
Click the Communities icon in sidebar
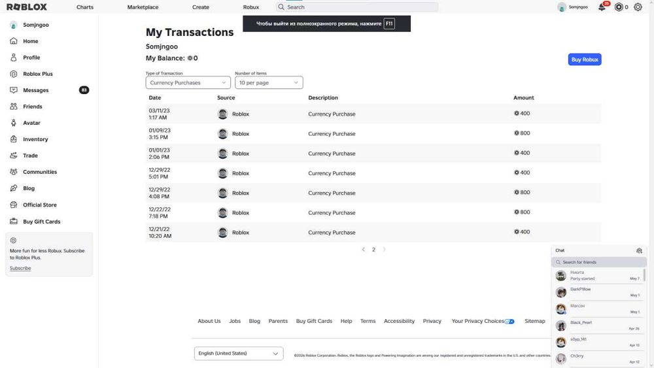(x=14, y=172)
